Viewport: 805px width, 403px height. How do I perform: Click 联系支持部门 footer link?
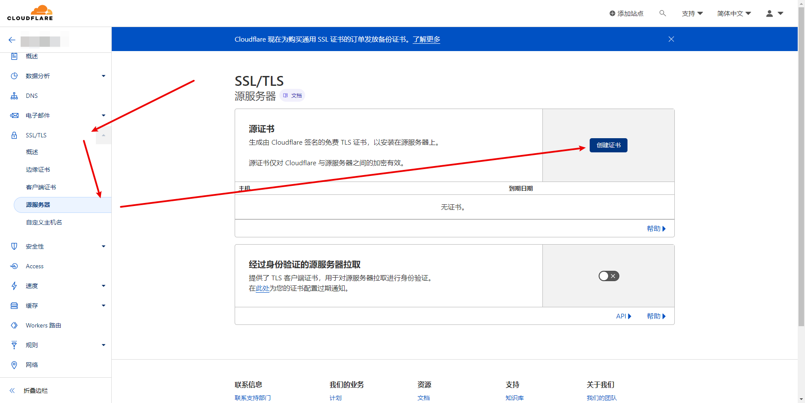point(253,398)
